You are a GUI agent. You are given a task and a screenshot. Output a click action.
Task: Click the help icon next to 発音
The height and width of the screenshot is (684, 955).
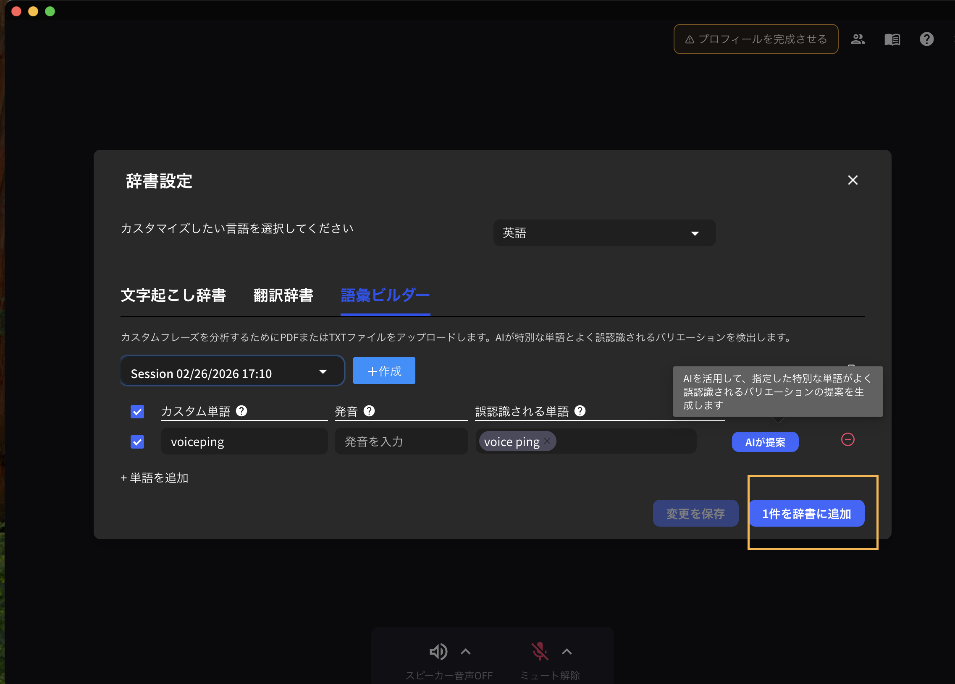click(369, 411)
